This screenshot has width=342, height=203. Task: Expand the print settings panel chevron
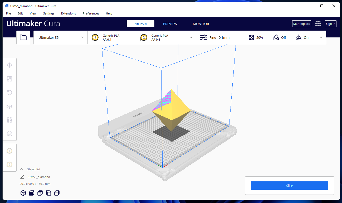pyautogui.click(x=321, y=37)
